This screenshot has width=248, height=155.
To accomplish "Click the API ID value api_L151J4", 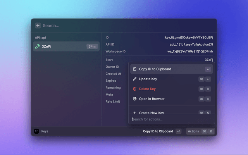I will (x=191, y=45).
